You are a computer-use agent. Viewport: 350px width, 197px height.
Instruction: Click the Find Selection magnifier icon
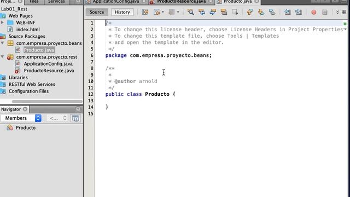tap(191, 12)
